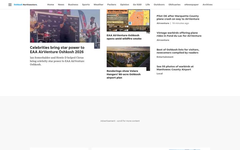The height and width of the screenshot is (150, 240).
Task: Read 'Celebrities bring star power' headline article
Action: pyautogui.click(x=57, y=50)
